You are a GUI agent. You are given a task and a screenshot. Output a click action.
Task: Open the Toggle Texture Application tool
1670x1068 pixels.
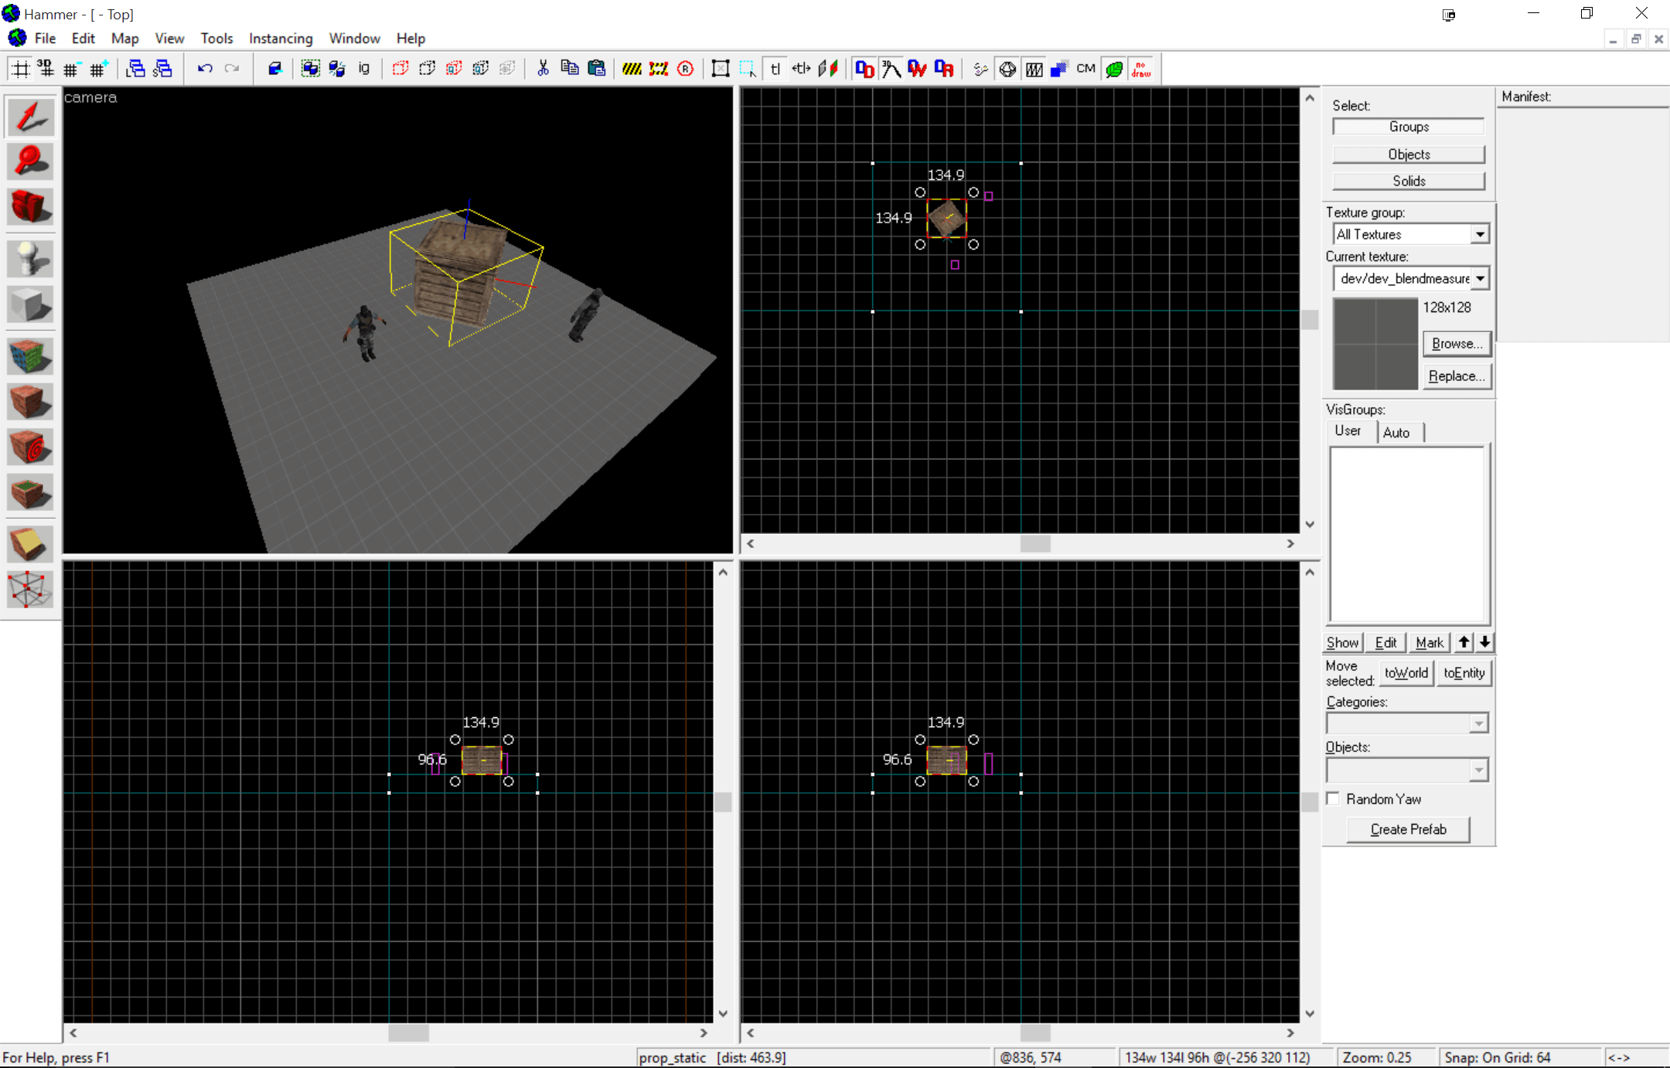pos(30,355)
